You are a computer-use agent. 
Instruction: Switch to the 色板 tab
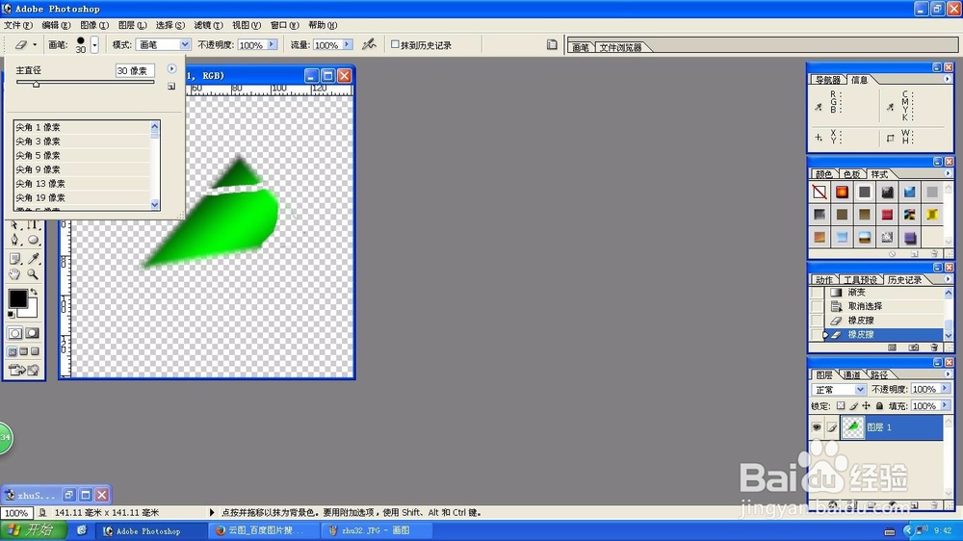coord(851,174)
